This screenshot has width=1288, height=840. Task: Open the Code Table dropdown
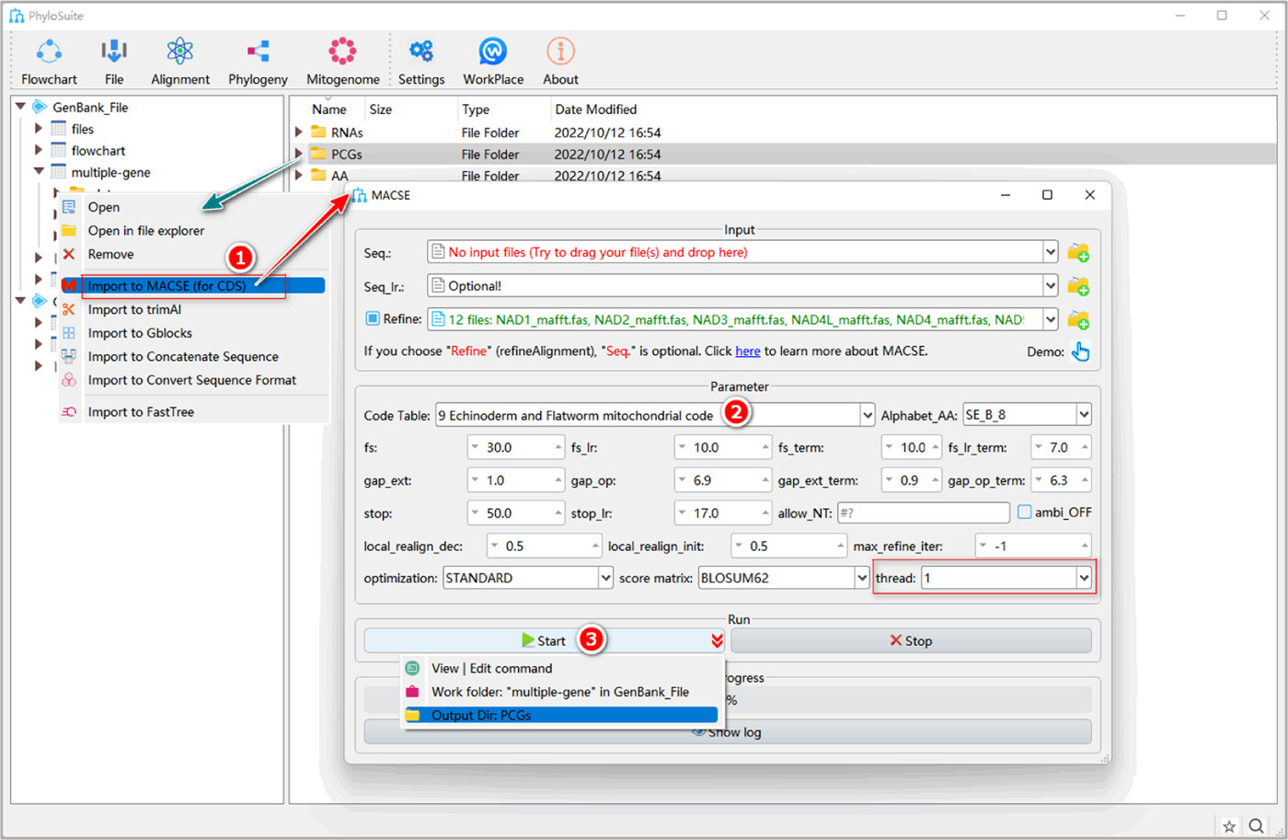click(x=867, y=416)
